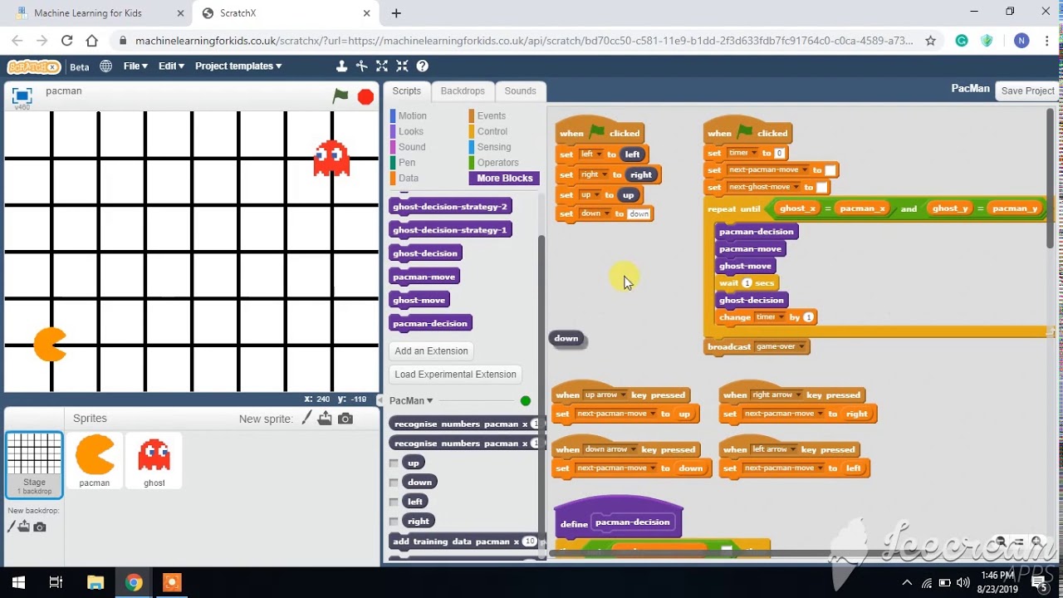Click the ghost-decision-strategy-2 block
The width and height of the screenshot is (1063, 598).
450,207
